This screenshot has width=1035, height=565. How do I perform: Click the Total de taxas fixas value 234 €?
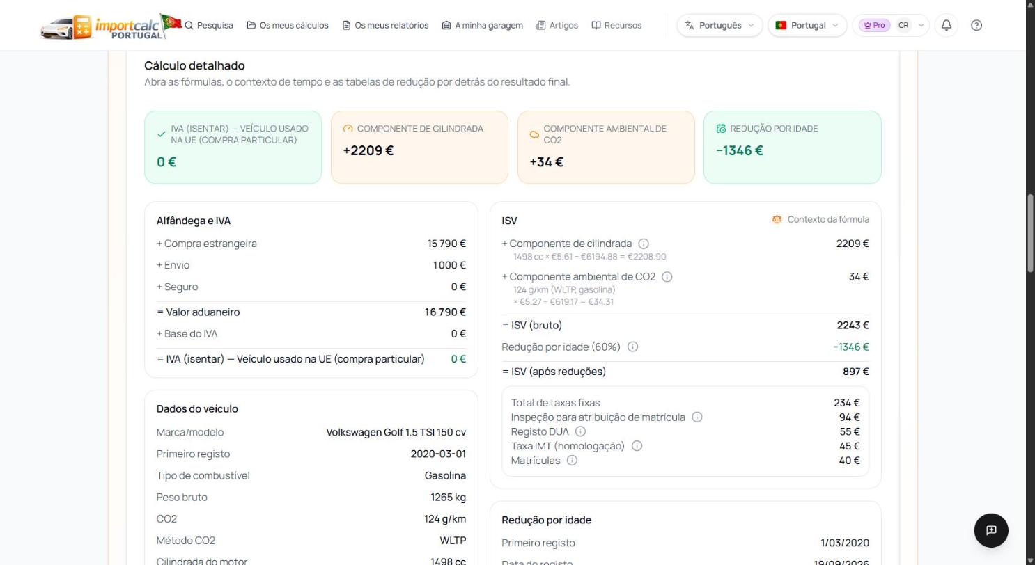[x=847, y=403]
